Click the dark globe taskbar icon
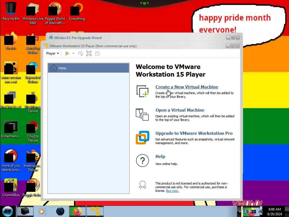The height and width of the screenshot is (217, 289). click(60, 211)
